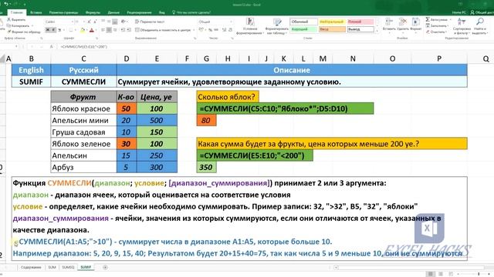The width and height of the screenshot is (494, 277).
Task: Click the Wrap Text (Перенести текст) button
Action: pyautogui.click(x=150, y=22)
